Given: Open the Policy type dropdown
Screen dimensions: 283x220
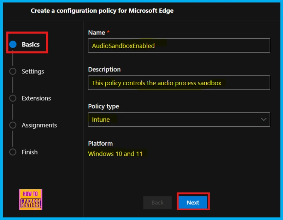Looking at the screenshot, I should click(179, 120).
